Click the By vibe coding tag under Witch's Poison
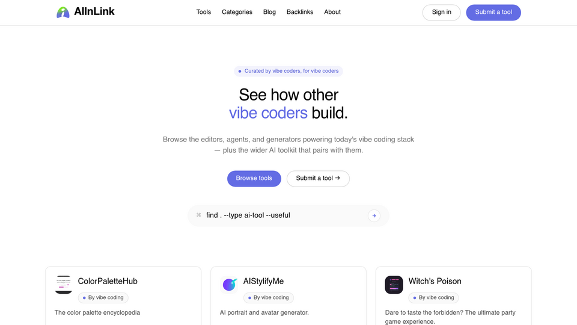Viewport: 577px width, 325px height. click(x=433, y=298)
